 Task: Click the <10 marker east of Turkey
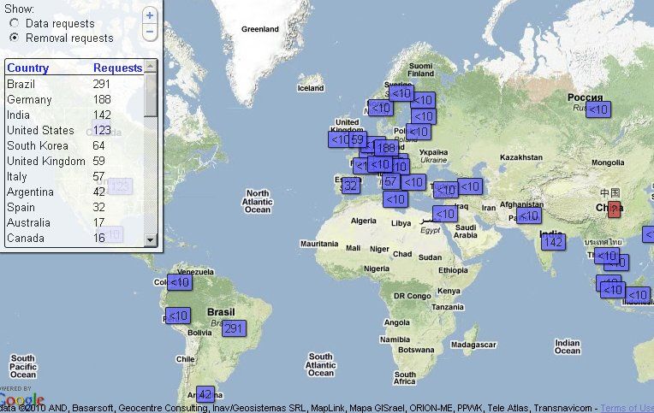pyautogui.click(x=470, y=186)
